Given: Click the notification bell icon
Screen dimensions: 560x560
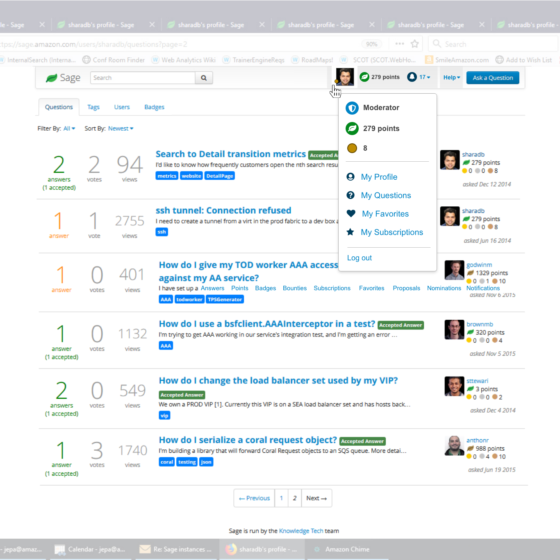Looking at the screenshot, I should 412,77.
